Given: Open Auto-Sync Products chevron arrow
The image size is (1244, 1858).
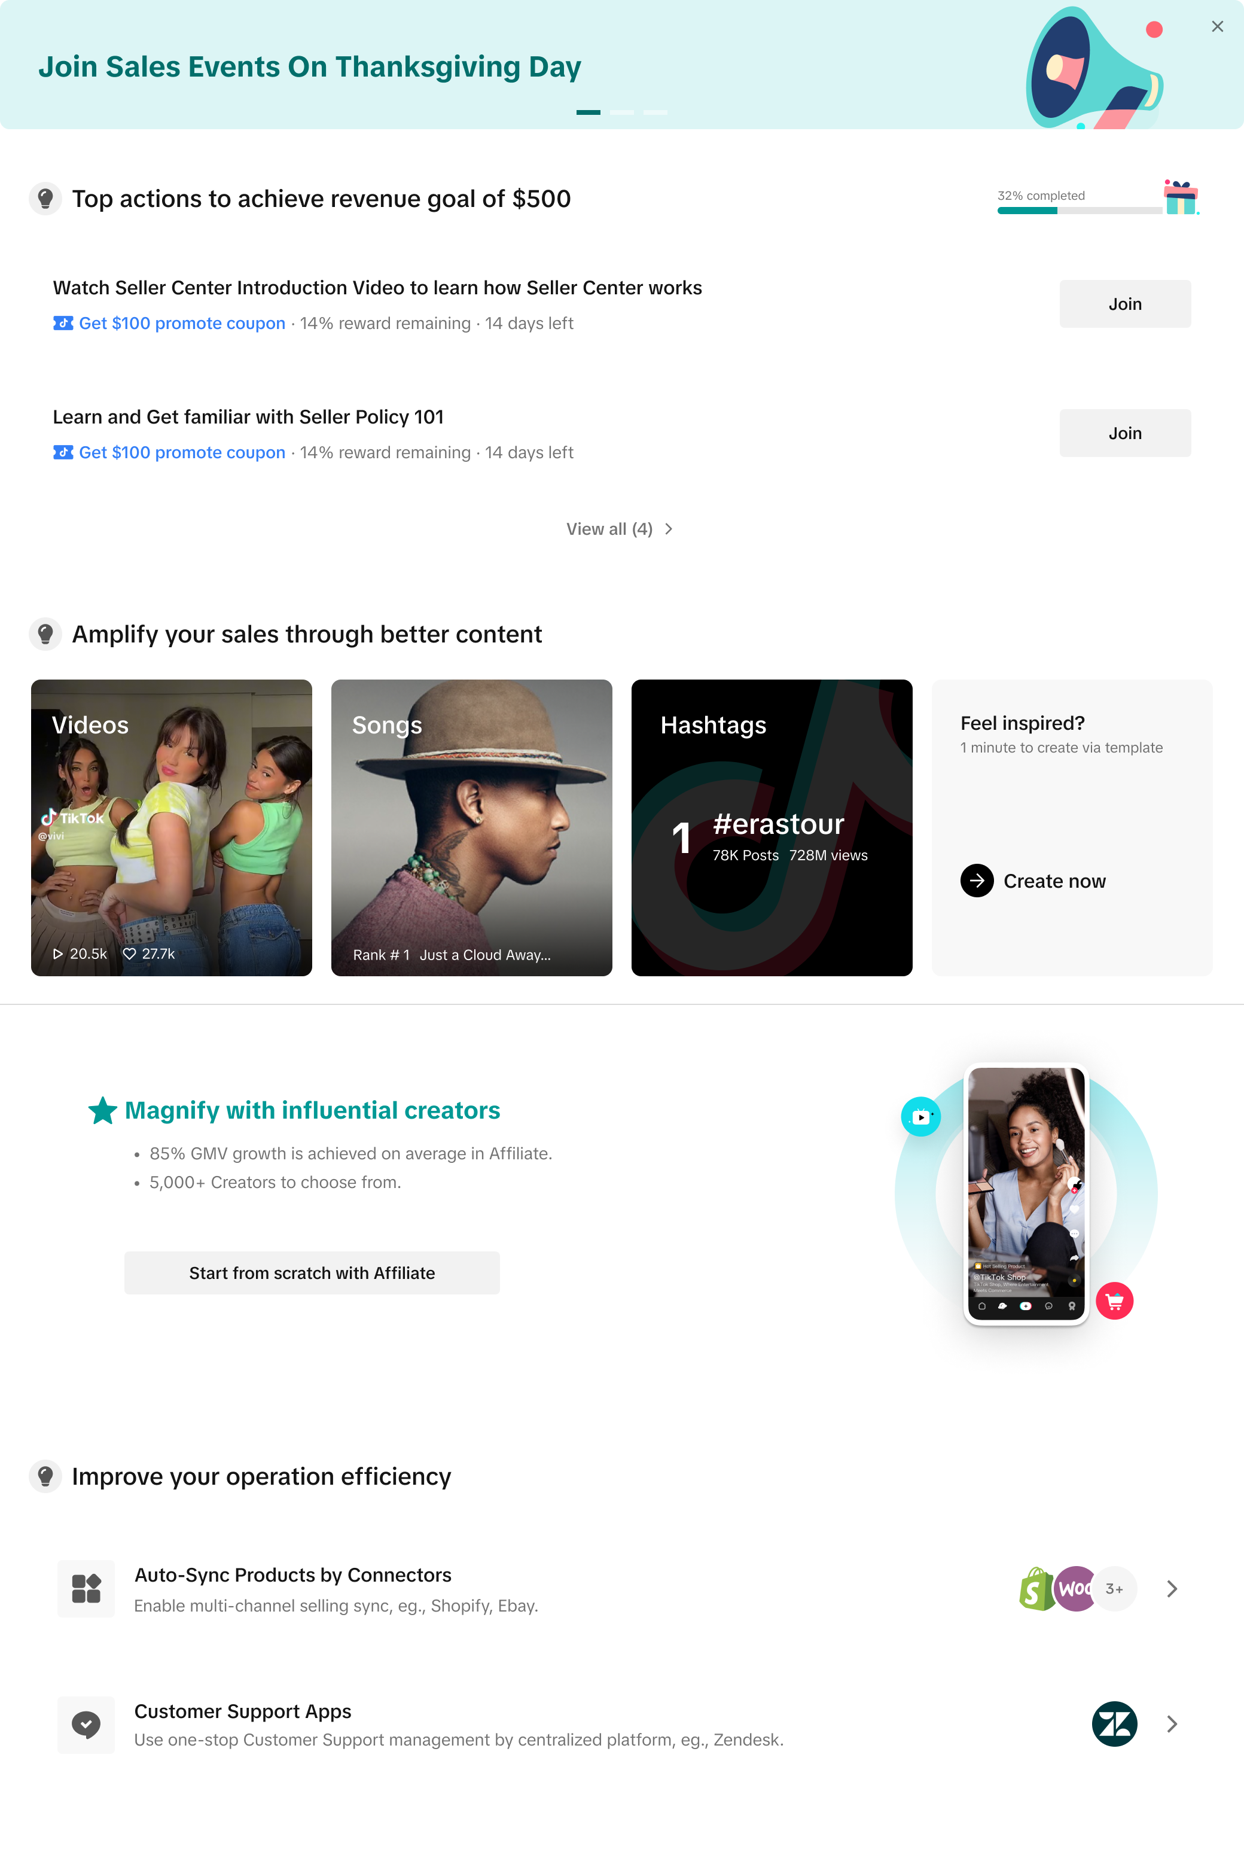Looking at the screenshot, I should (1172, 1588).
